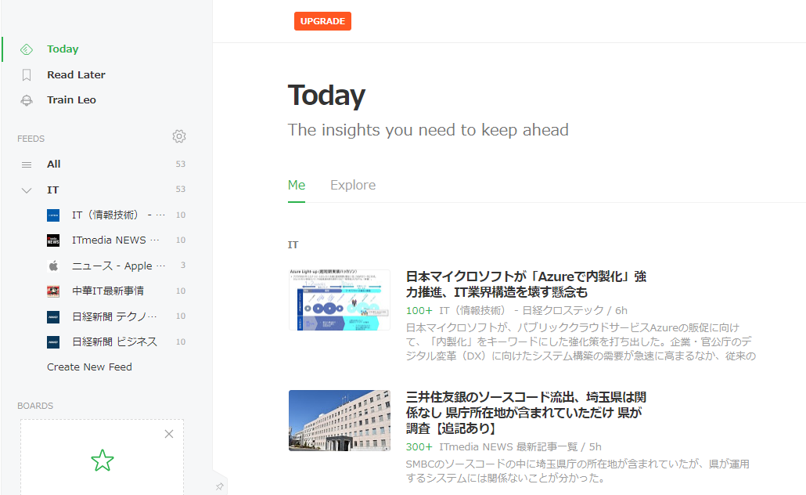
Task: Close the boards promo card
Action: 168,434
